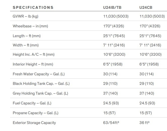Click U24CB interior height value 6'5" (1958)
Image resolution: width=167 pixels, height=131 pixels.
[149, 64]
